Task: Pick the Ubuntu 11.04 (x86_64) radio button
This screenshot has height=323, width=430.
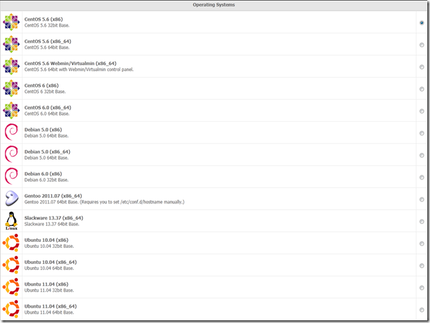Action: [422, 310]
